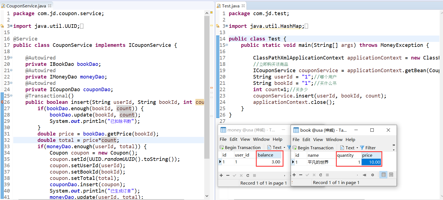The width and height of the screenshot is (443, 200).
Task: Open Text dropdown arrow in money window
Action: (284, 148)
